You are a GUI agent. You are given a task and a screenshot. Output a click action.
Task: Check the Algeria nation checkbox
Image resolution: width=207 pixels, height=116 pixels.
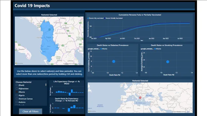[17, 95]
